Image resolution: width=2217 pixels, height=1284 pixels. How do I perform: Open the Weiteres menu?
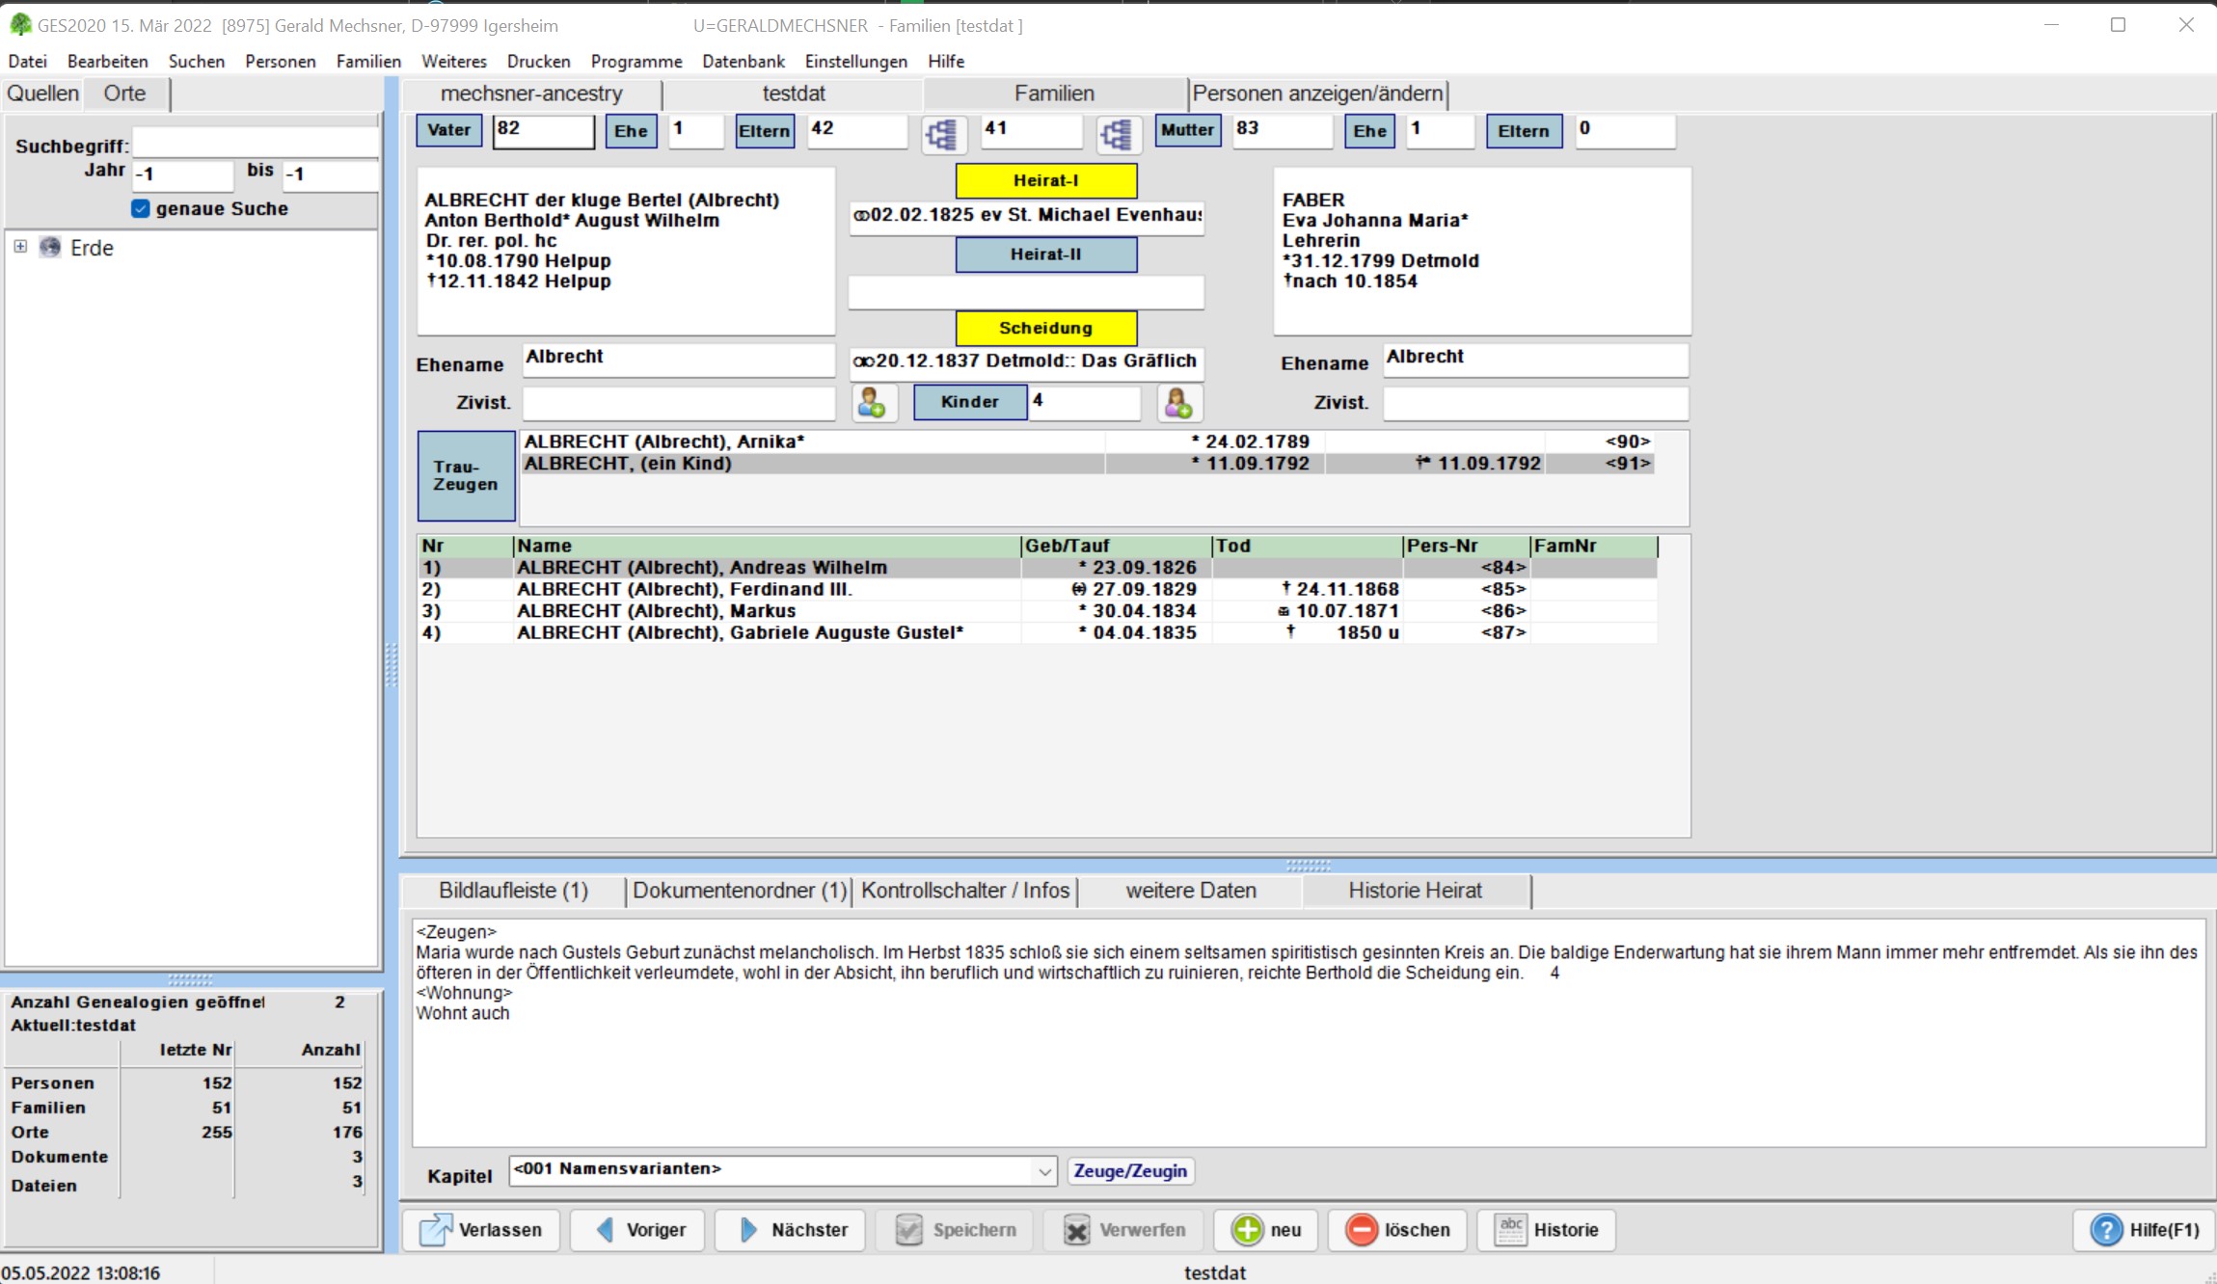pos(454,61)
